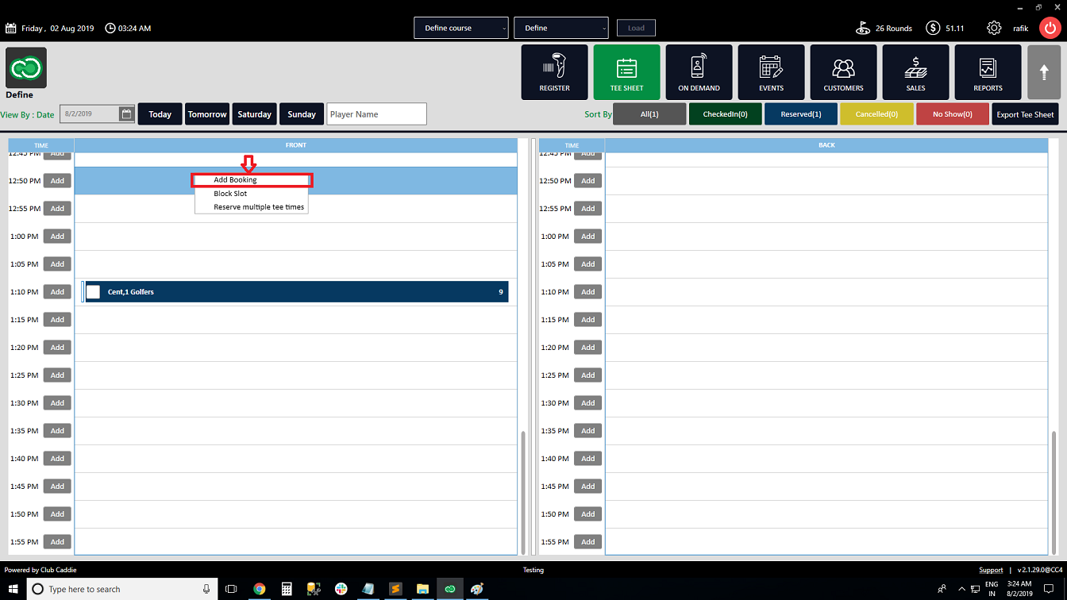Click Add for 1:00 PM on Back
The image size is (1067, 600).
(x=587, y=237)
